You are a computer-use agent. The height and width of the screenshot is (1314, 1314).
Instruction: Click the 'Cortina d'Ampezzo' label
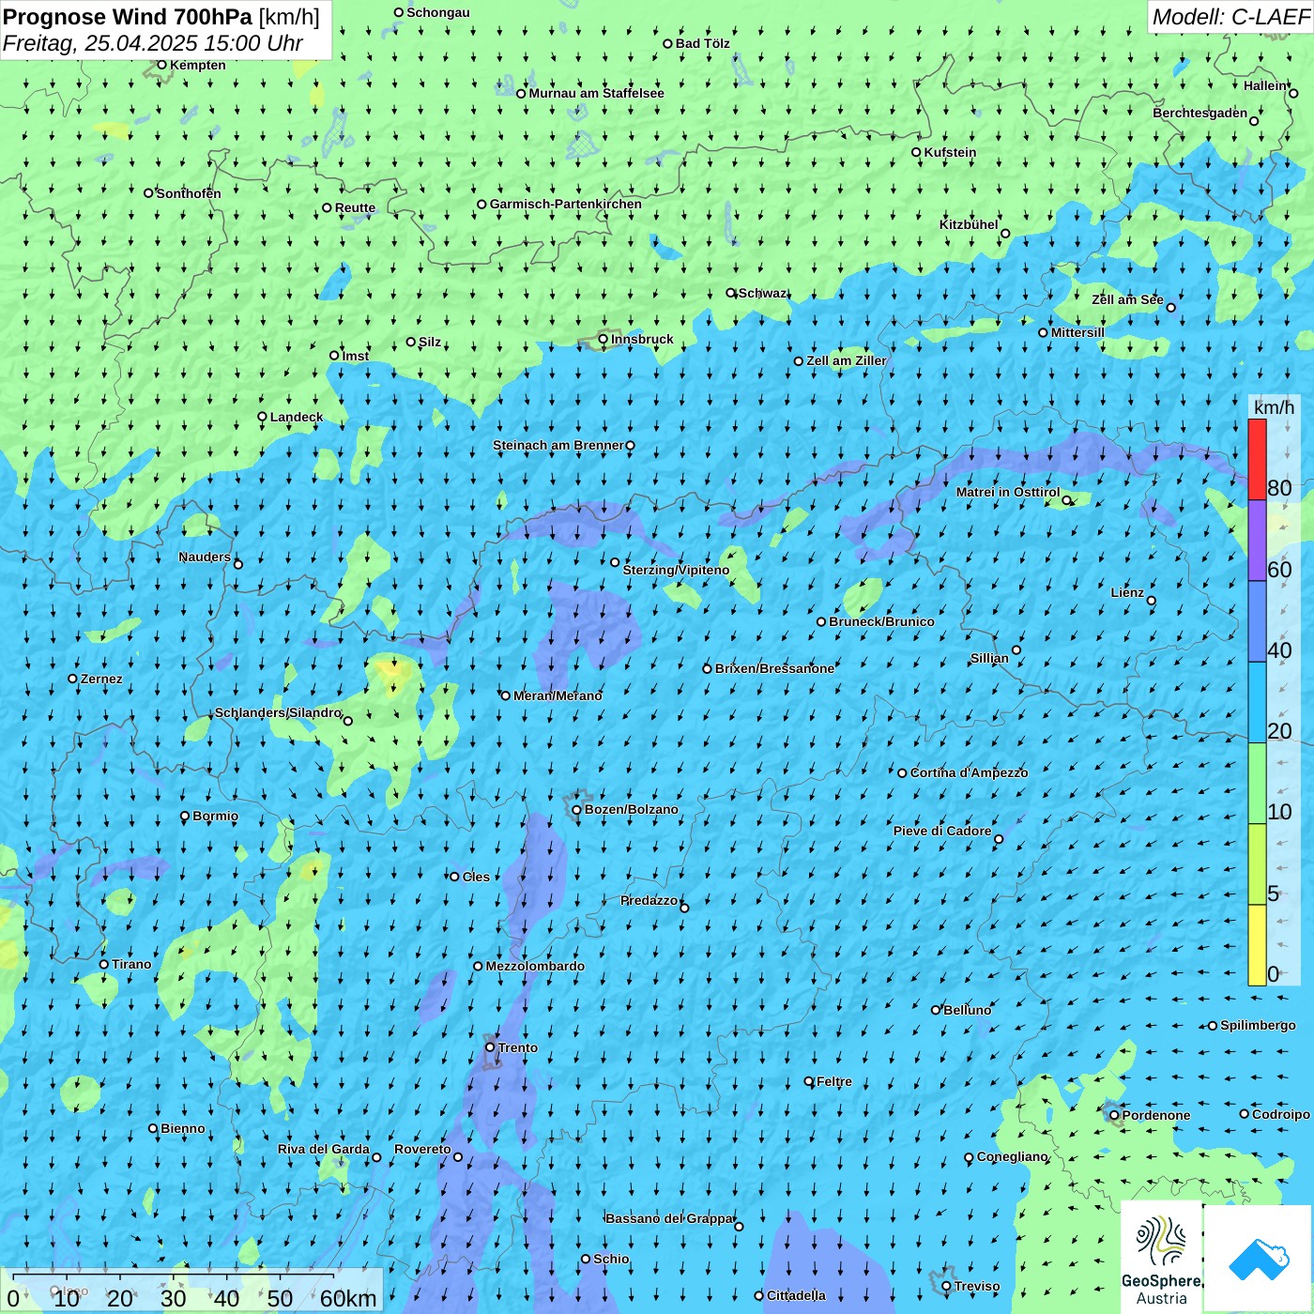coord(969,772)
